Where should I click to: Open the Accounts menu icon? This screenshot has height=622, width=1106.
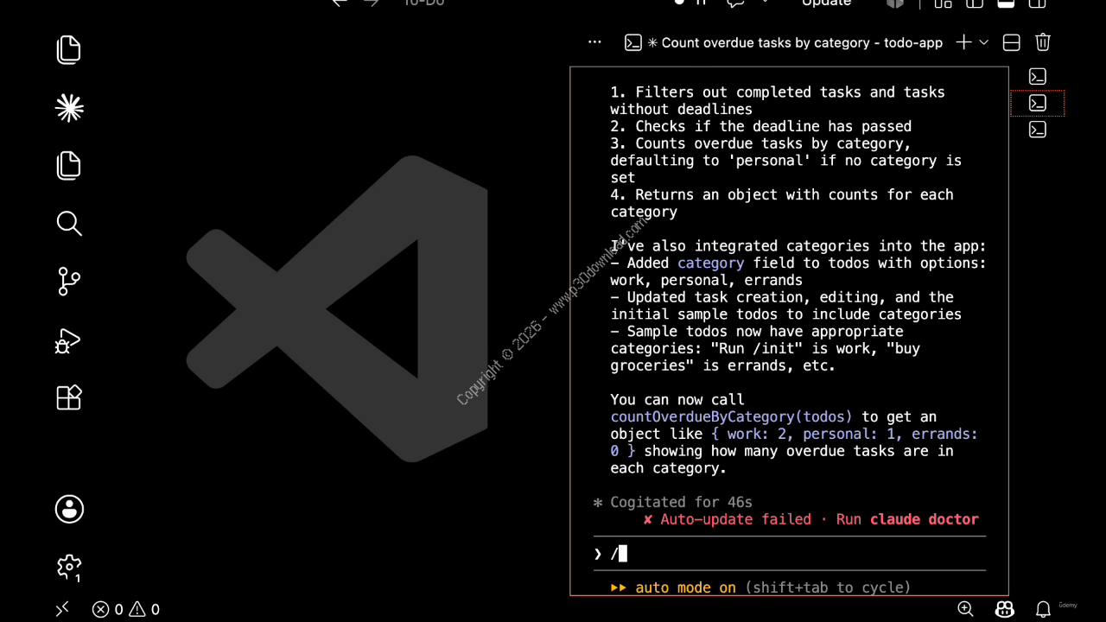coord(69,509)
